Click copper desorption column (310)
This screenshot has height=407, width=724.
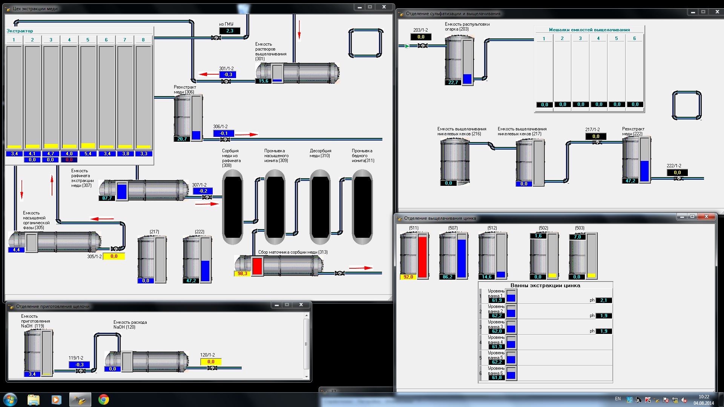[320, 207]
